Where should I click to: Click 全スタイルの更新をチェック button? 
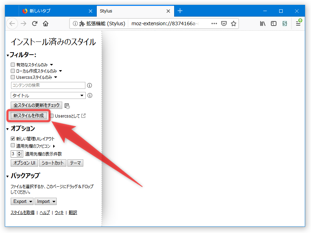pyautogui.click(x=37, y=105)
